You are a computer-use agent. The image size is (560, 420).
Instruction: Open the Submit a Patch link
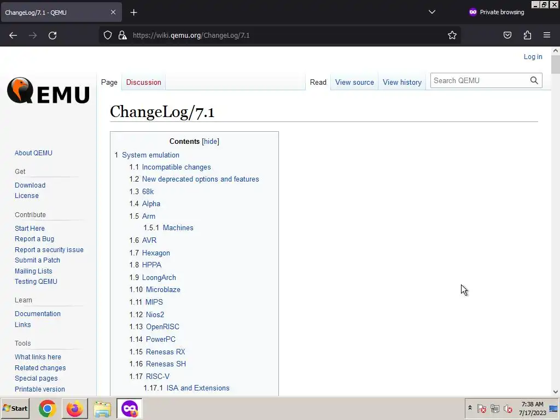coord(38,260)
